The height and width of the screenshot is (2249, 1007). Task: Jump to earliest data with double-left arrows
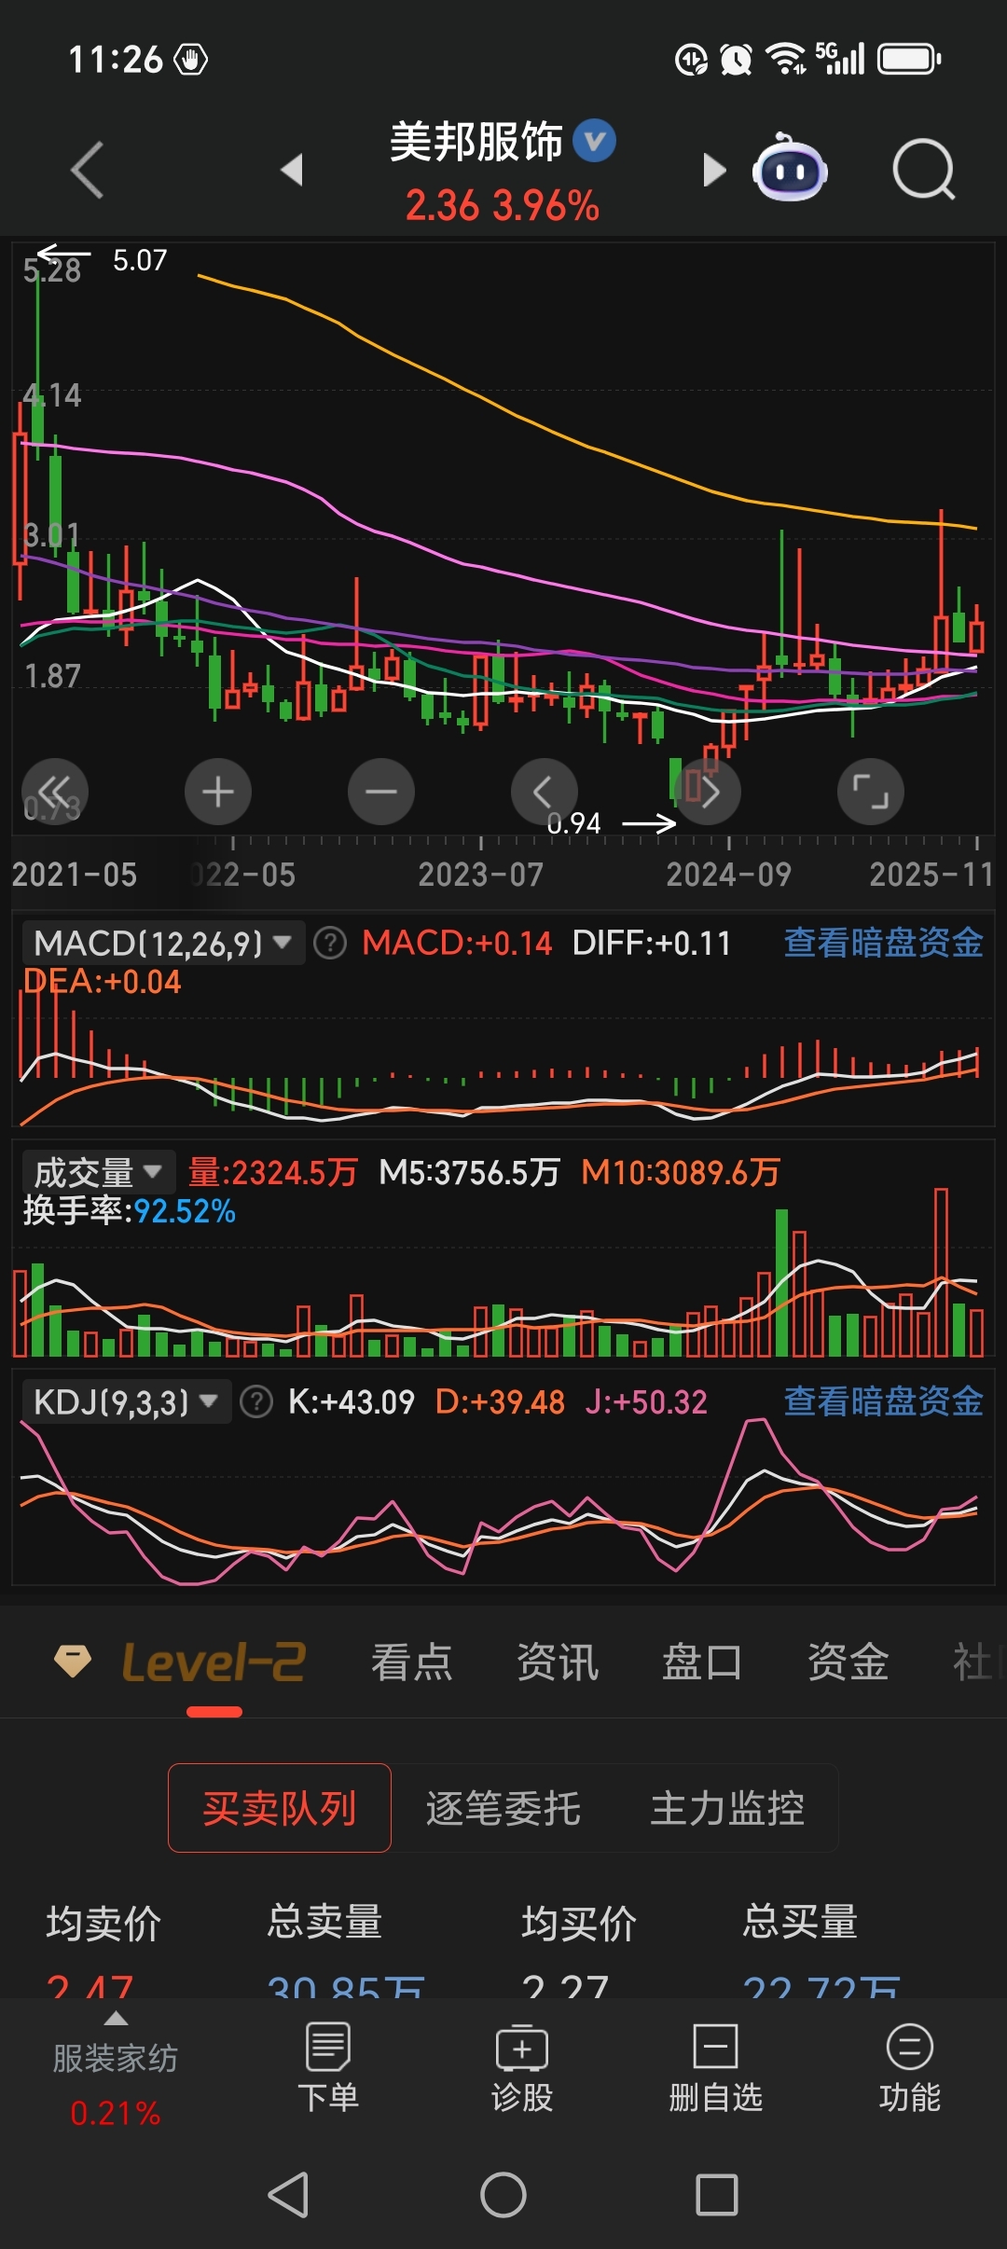(55, 792)
